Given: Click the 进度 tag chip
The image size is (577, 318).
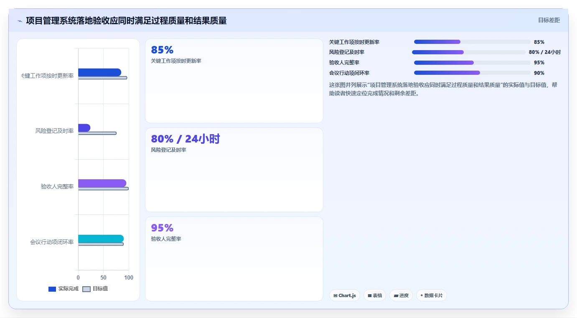Looking at the screenshot, I should (401, 295).
